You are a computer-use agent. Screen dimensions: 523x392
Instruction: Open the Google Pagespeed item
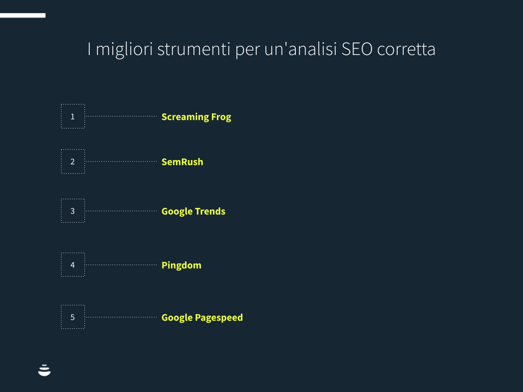(202, 317)
